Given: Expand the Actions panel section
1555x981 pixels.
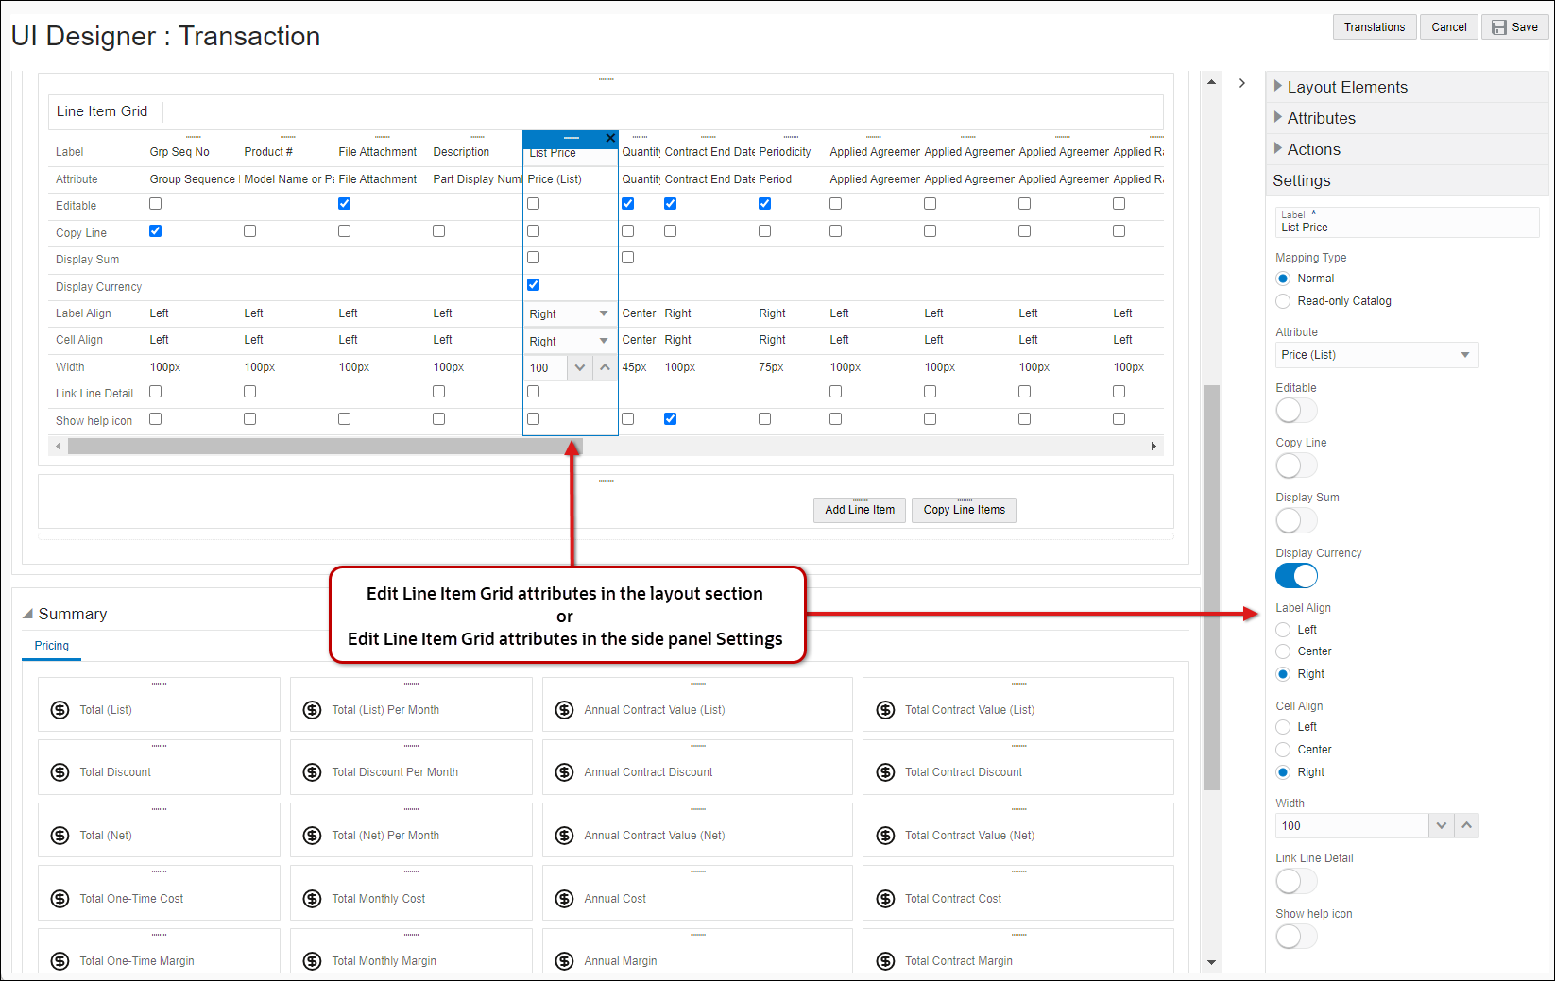Looking at the screenshot, I should [x=1313, y=149].
